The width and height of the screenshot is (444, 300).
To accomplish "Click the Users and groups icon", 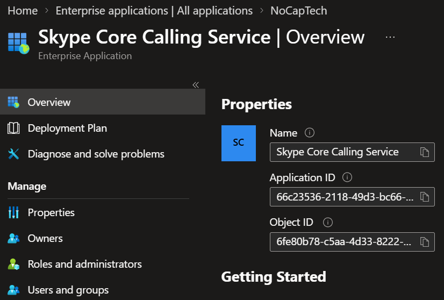I will coord(13,290).
